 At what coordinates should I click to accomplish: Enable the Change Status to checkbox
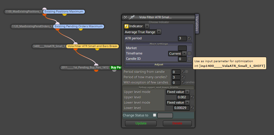click(x=155, y=115)
